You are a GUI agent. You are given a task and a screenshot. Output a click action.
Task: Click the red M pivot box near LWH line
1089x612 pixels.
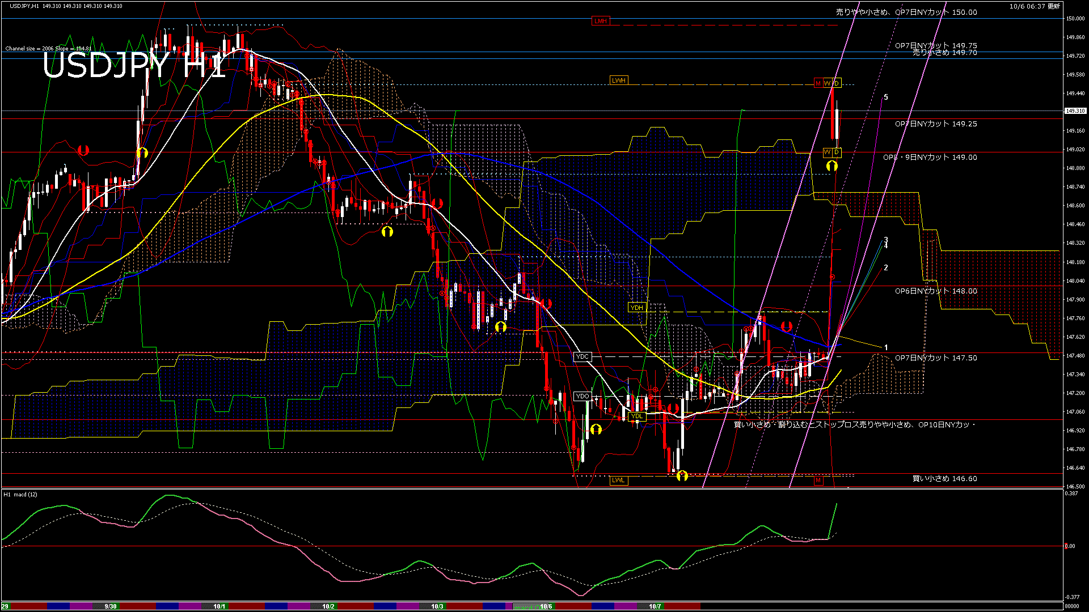(x=818, y=83)
